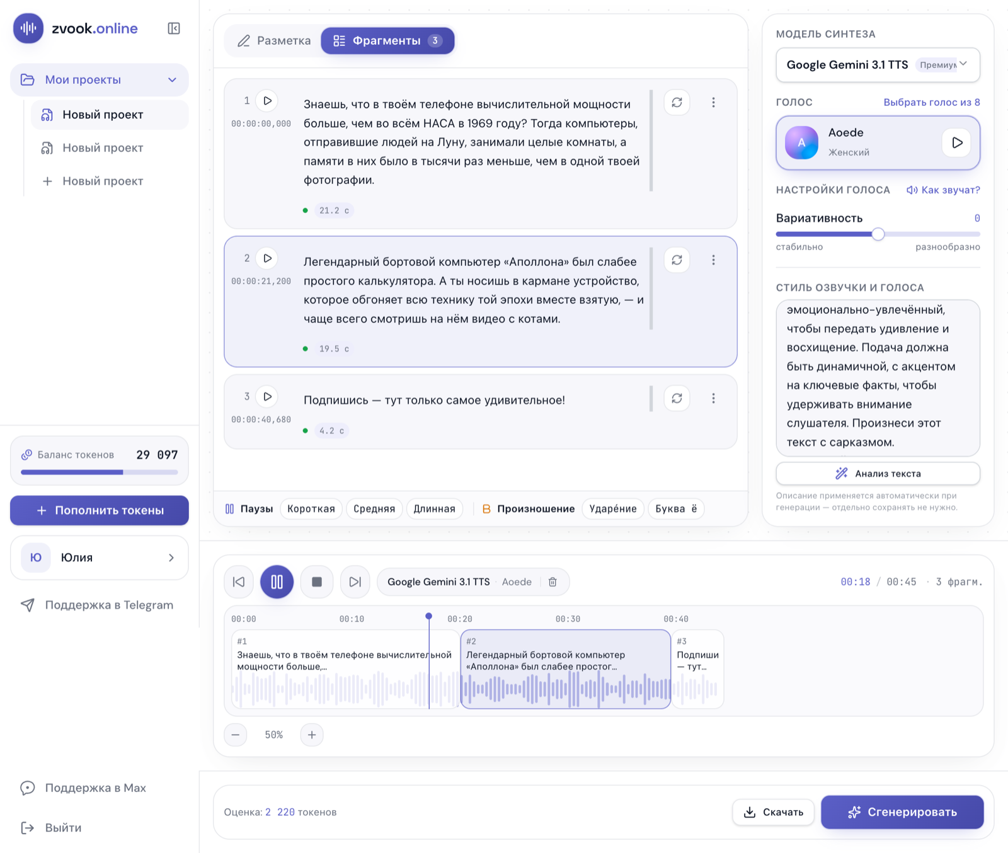Click the Произношение icon label

click(529, 509)
